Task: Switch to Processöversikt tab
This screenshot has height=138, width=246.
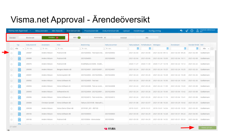Action: 91,31
